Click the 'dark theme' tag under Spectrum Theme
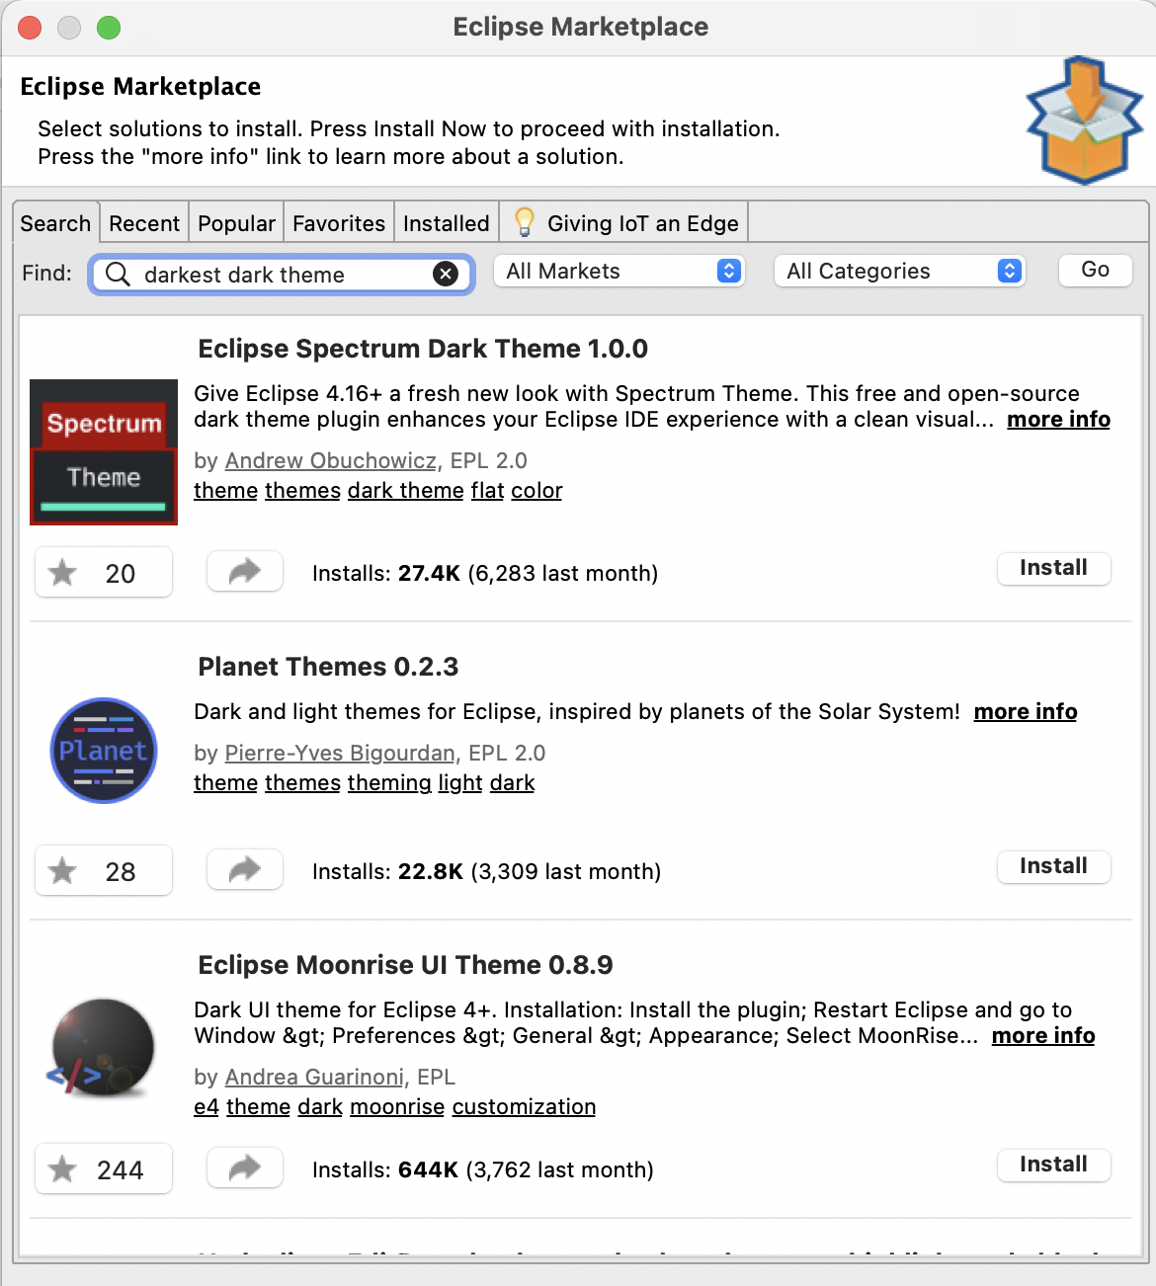This screenshot has width=1156, height=1286. point(406,490)
